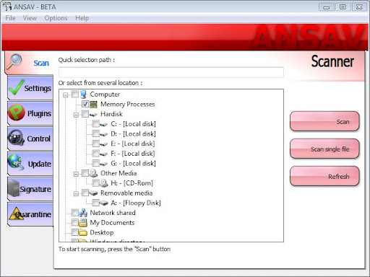The width and height of the screenshot is (370, 277).
Task: Check the Other Media checkbox
Action: (85, 173)
